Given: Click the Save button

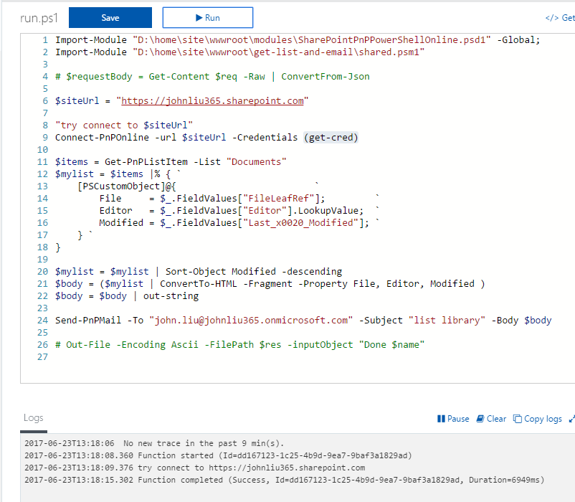Looking at the screenshot, I should coord(110,18).
